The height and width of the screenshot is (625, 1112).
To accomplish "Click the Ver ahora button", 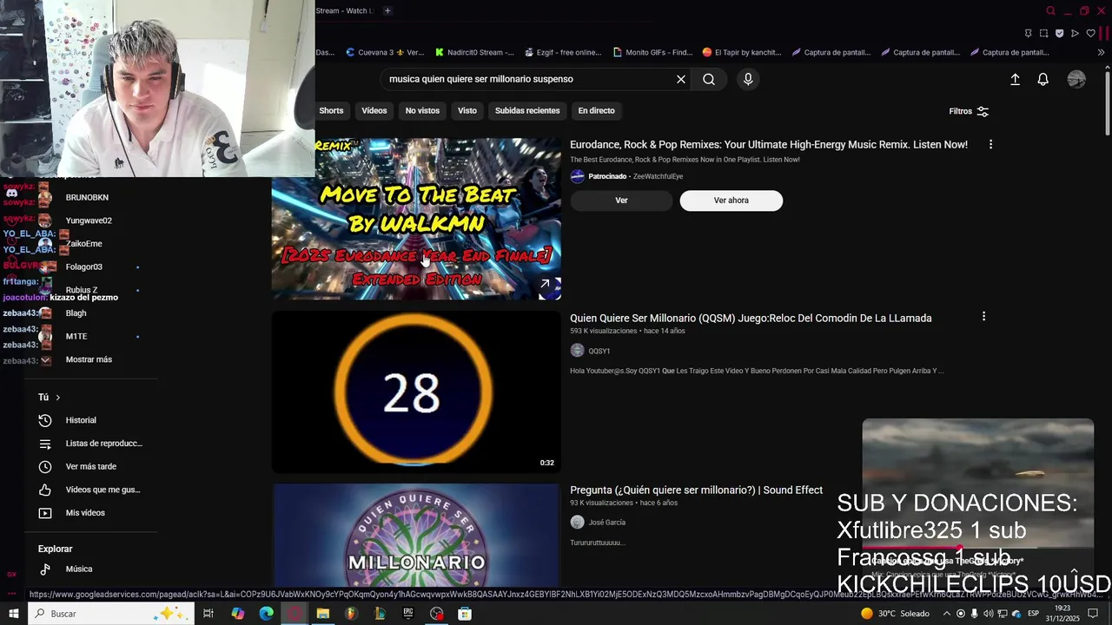I will click(x=731, y=201).
